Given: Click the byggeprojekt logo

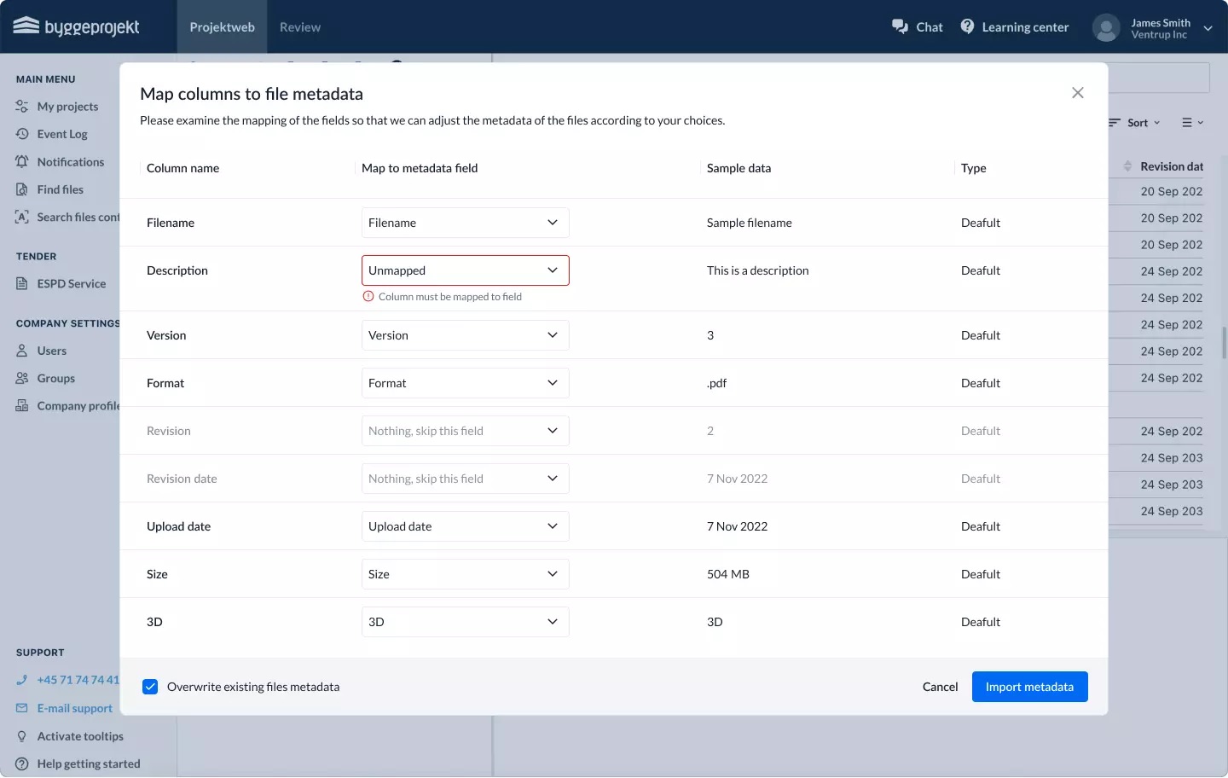Looking at the screenshot, I should click(77, 26).
